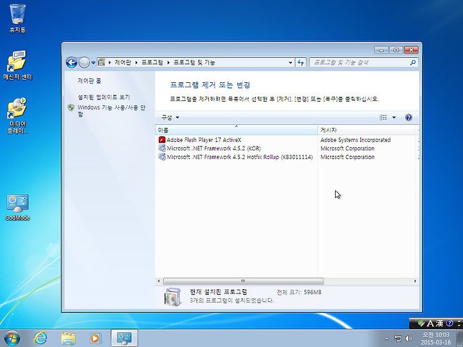Click the .NET Framework 4.5.2 (KOR) icon
The image size is (463, 347).
[x=162, y=148]
